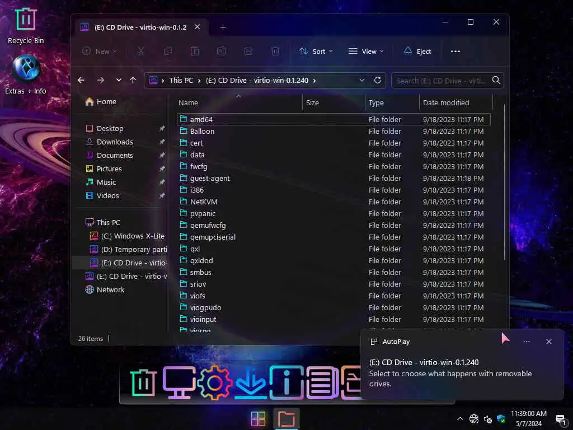Open the download arrow icon in dock
This screenshot has width=573, height=430.
tap(251, 383)
